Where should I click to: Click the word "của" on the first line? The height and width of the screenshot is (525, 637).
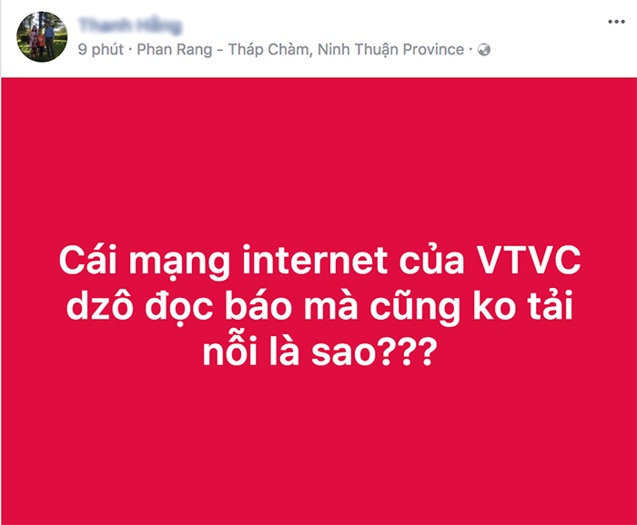[432, 261]
